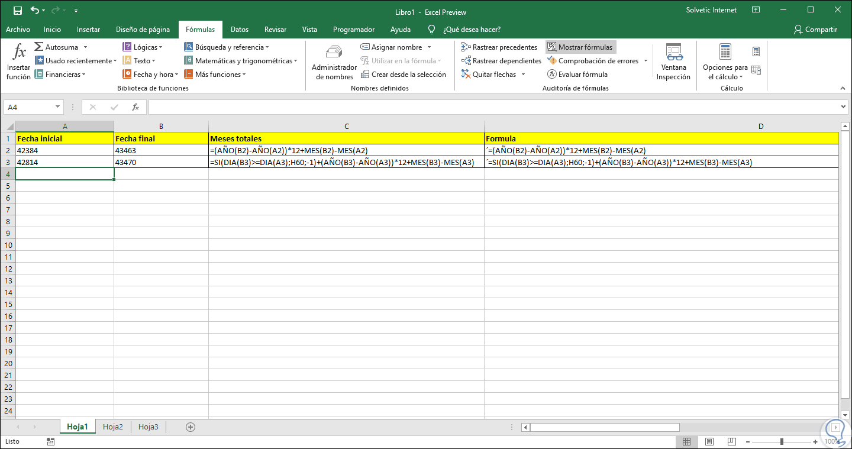Add a new sheet with plus icon

(191, 427)
